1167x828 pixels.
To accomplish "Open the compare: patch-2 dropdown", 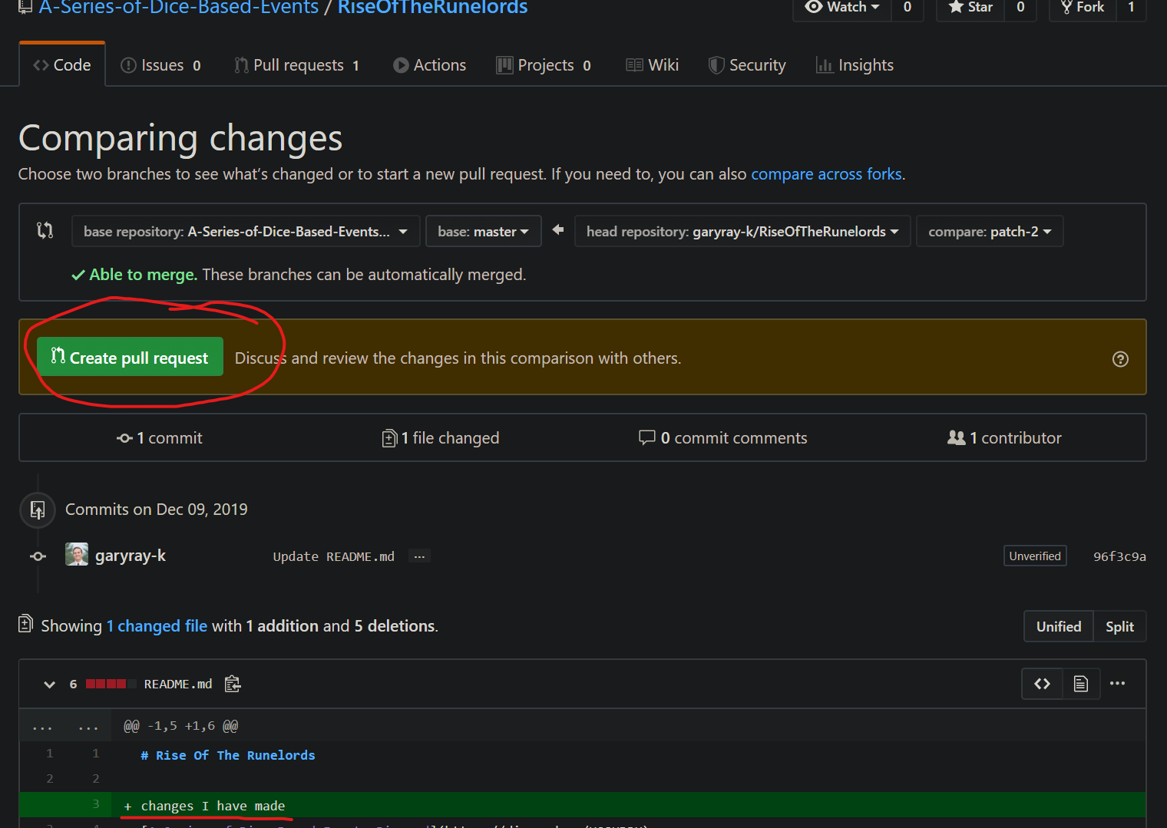I will point(990,231).
